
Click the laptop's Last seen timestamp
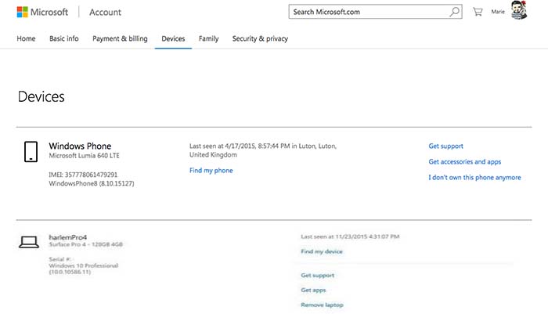point(350,236)
